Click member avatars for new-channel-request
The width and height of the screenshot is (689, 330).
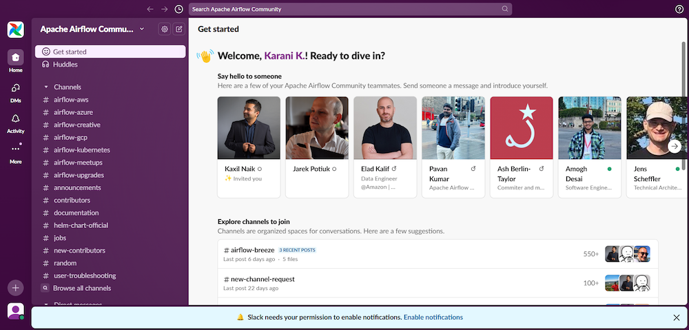[628, 283]
